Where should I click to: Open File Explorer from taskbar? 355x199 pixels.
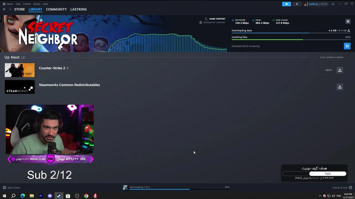point(32,196)
